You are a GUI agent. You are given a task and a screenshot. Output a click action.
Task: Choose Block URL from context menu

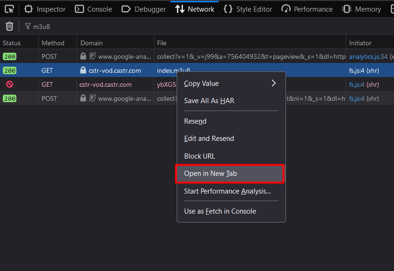click(x=200, y=156)
